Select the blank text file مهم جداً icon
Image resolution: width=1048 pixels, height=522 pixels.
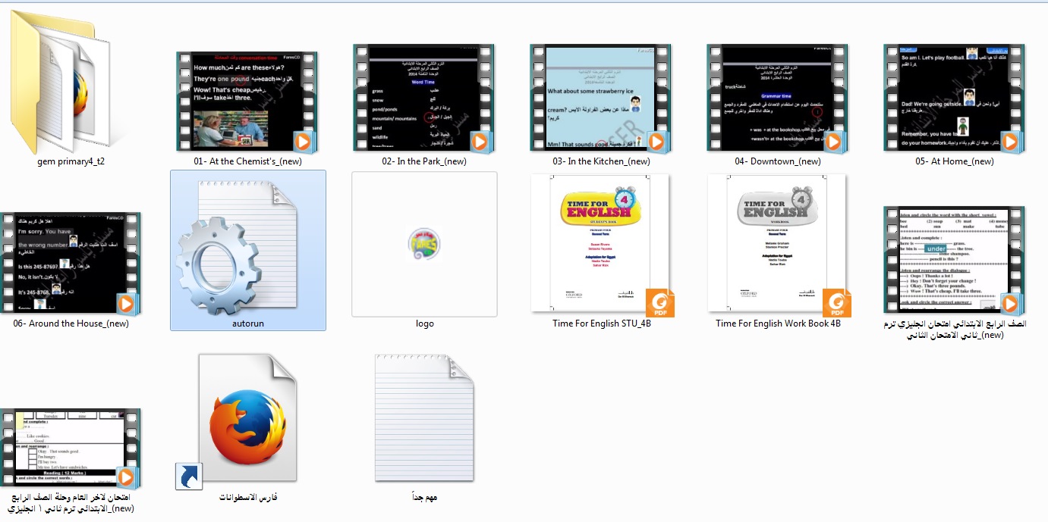[x=424, y=418]
